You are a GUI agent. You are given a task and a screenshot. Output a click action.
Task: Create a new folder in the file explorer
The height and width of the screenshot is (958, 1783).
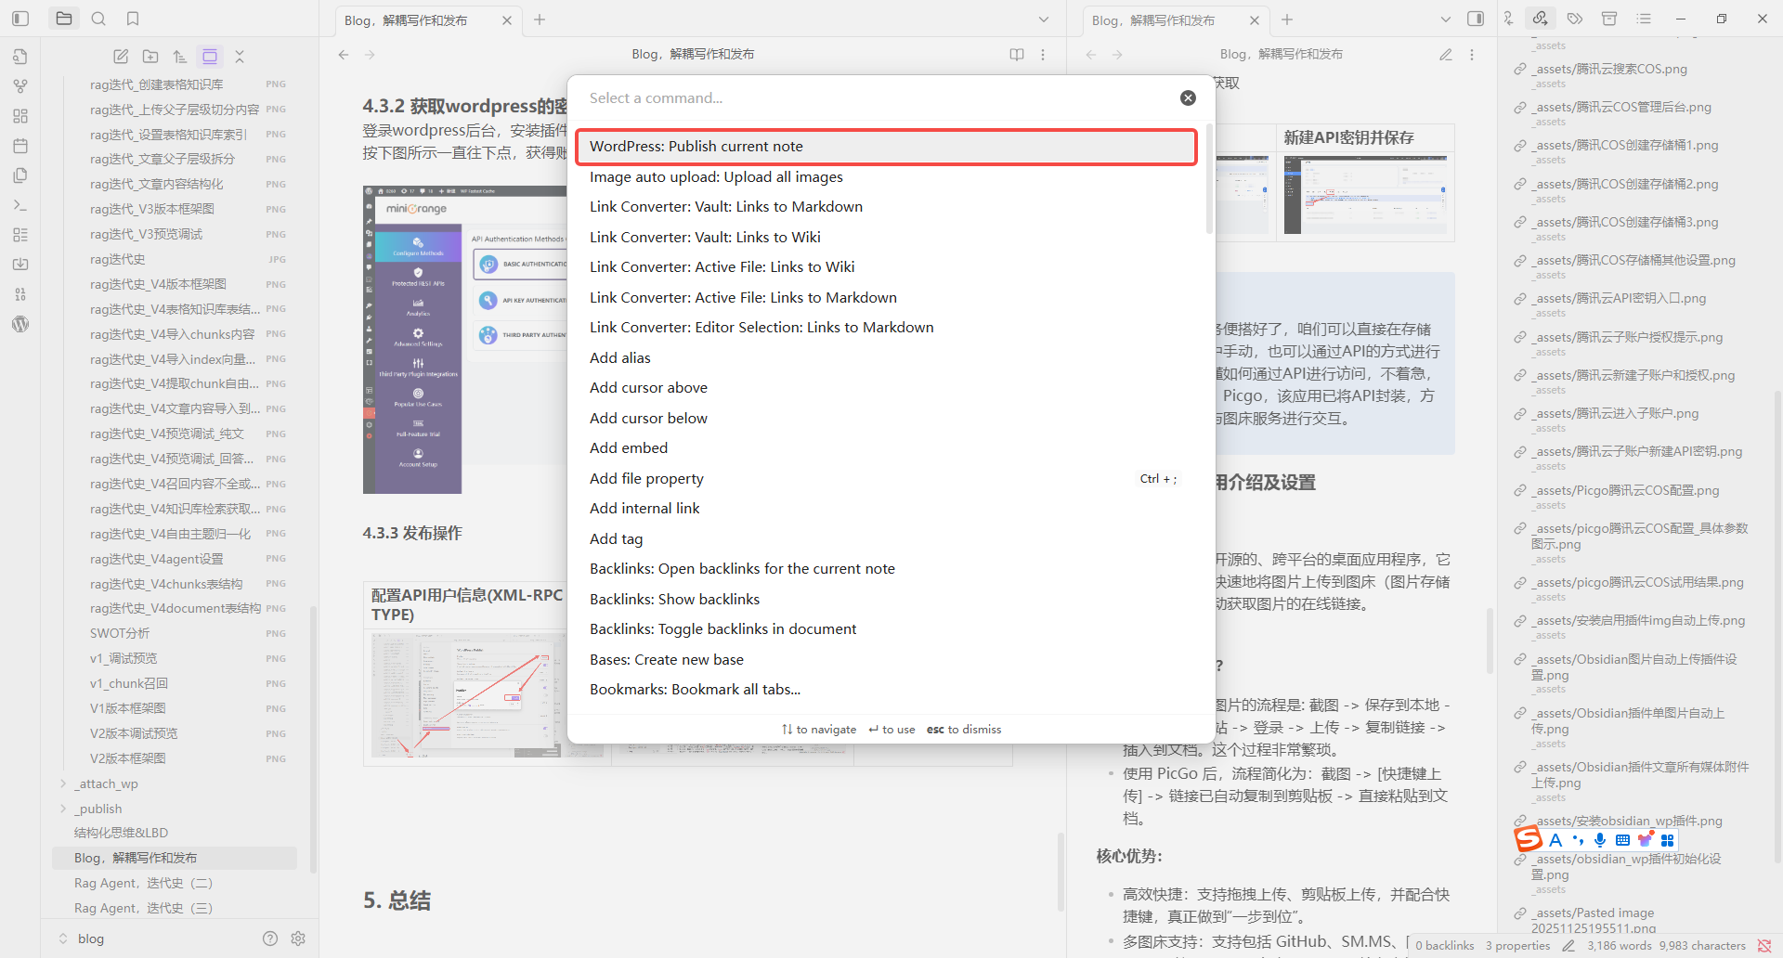click(x=150, y=57)
